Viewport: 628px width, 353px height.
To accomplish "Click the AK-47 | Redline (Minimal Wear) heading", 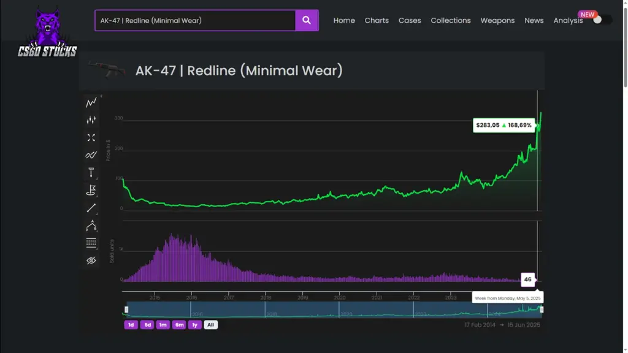I will click(239, 71).
